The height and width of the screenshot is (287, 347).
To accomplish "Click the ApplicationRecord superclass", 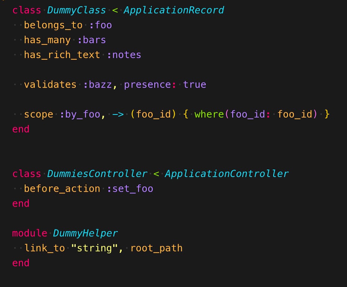I will pyautogui.click(x=174, y=10).
